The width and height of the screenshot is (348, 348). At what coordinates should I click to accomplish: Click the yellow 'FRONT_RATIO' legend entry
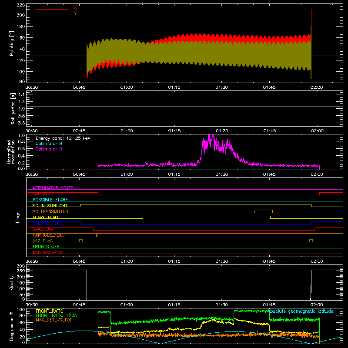point(50,311)
